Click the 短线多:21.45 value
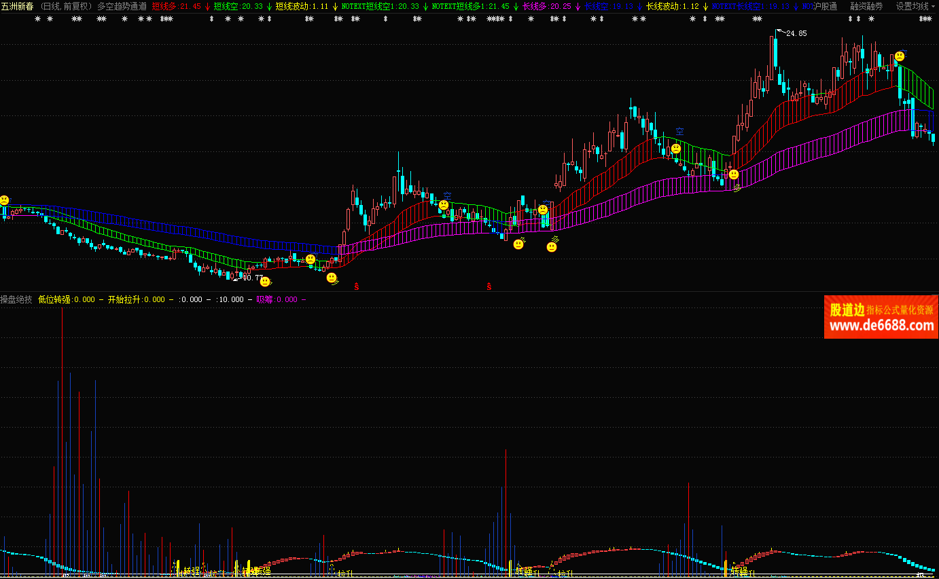939x579 pixels. [177, 6]
